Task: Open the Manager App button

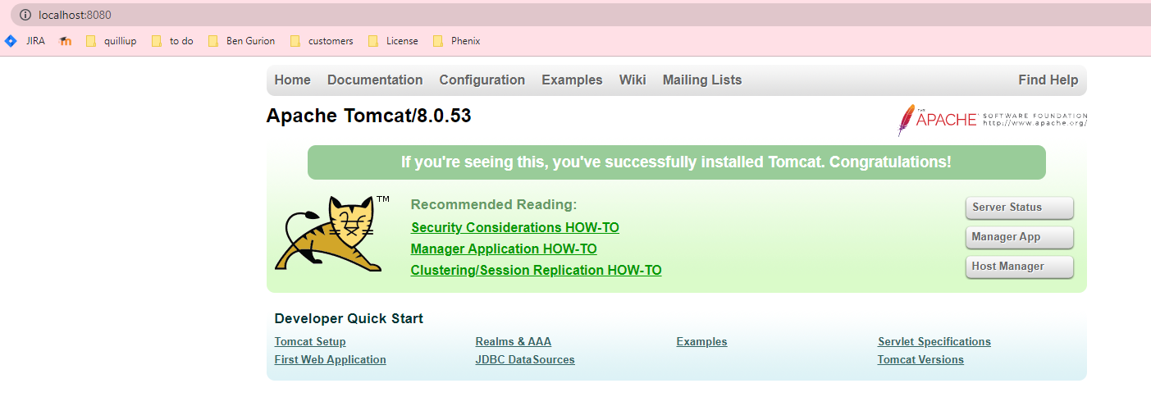Action: pos(1020,237)
